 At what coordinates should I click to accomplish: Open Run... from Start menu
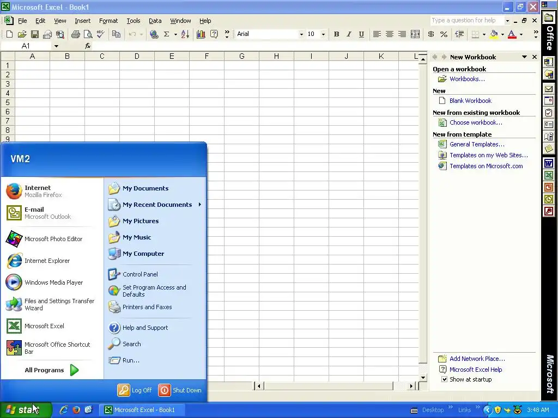click(131, 360)
